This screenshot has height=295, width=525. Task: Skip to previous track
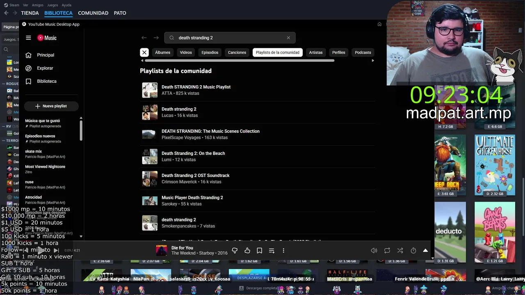pyautogui.click(x=26, y=250)
